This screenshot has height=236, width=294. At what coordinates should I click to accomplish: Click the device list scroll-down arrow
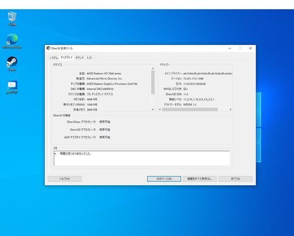(x=153, y=109)
